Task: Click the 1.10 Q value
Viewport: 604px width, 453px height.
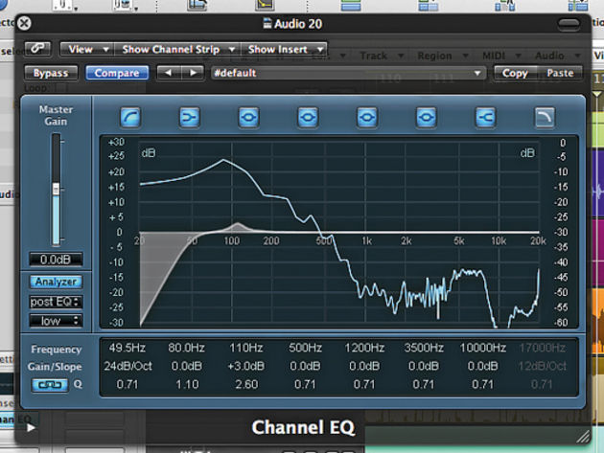Action: point(187,384)
